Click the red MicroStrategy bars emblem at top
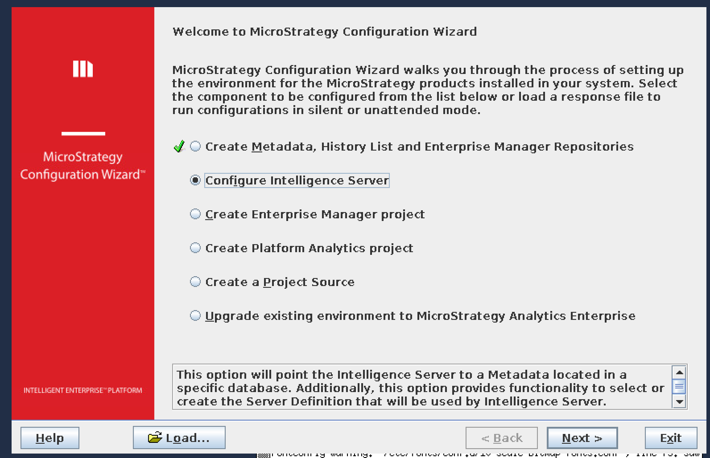This screenshot has width=710, height=458. tap(83, 69)
